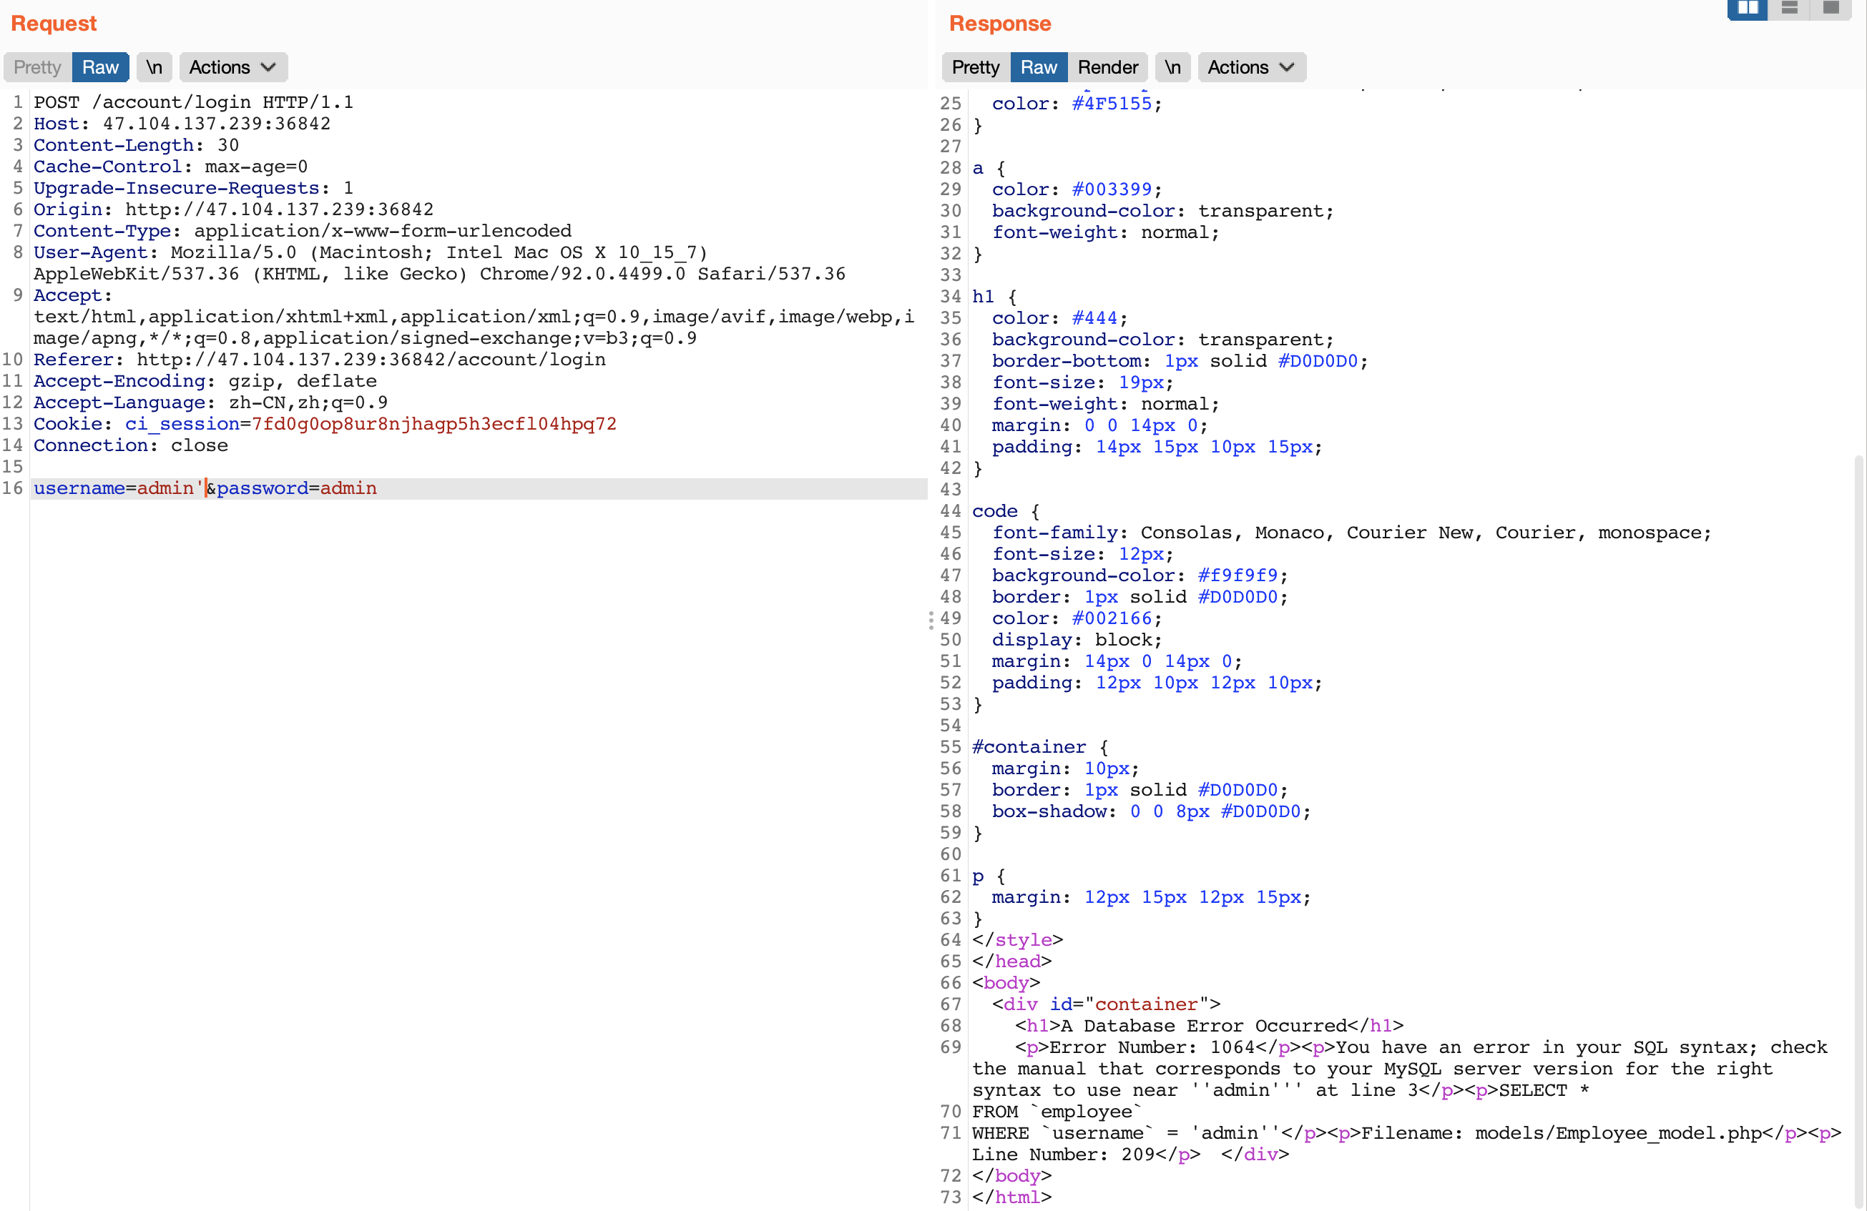The image size is (1867, 1211).
Task: Click the POST /account/login request line
Action: (x=193, y=103)
